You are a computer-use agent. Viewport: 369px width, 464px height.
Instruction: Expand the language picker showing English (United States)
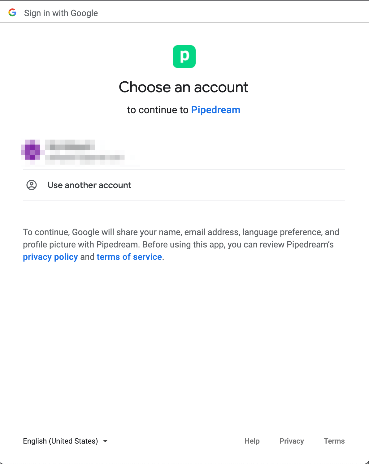[60, 441]
